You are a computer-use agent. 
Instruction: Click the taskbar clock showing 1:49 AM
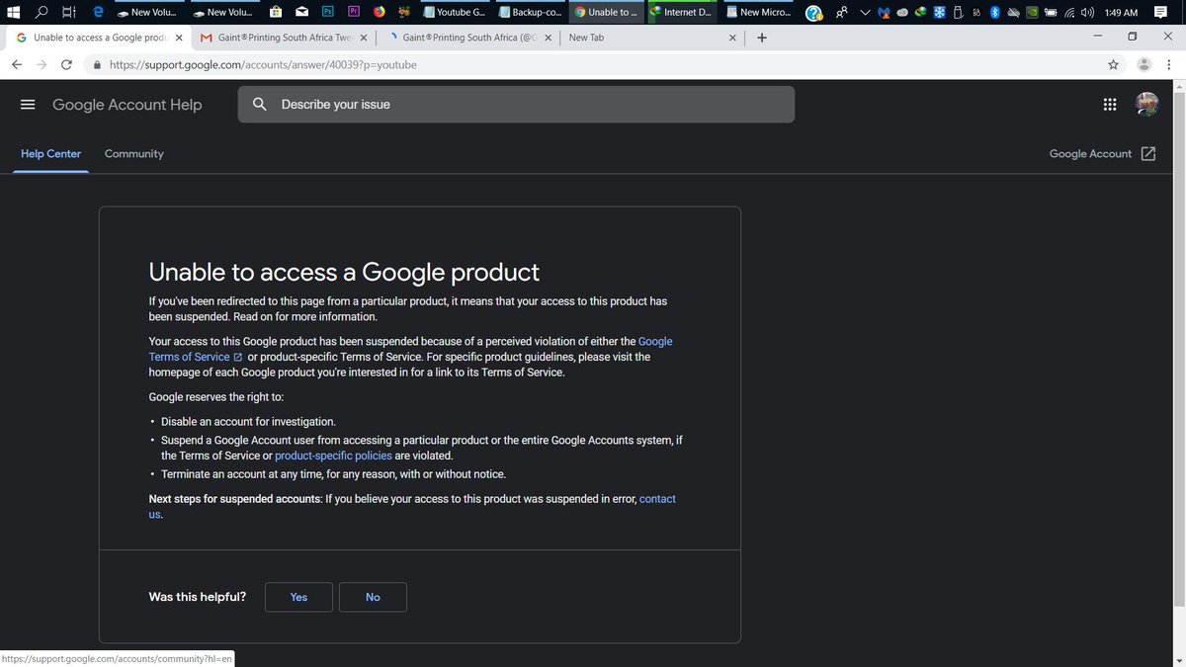1121,12
